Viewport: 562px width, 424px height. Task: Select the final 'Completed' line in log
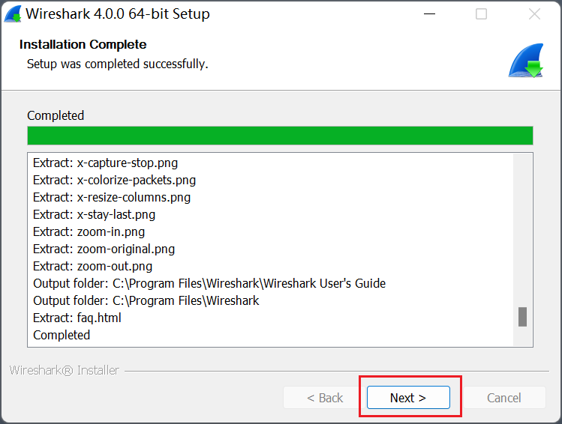coord(62,335)
